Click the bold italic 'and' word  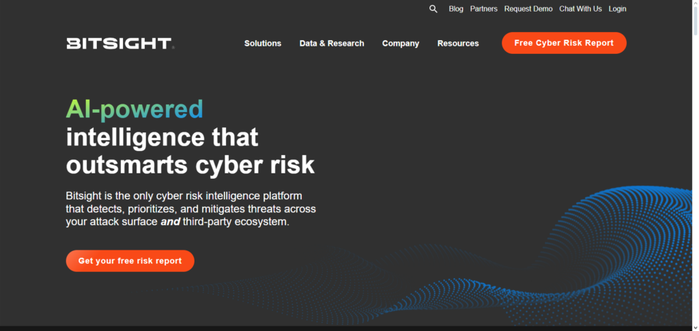[170, 222]
